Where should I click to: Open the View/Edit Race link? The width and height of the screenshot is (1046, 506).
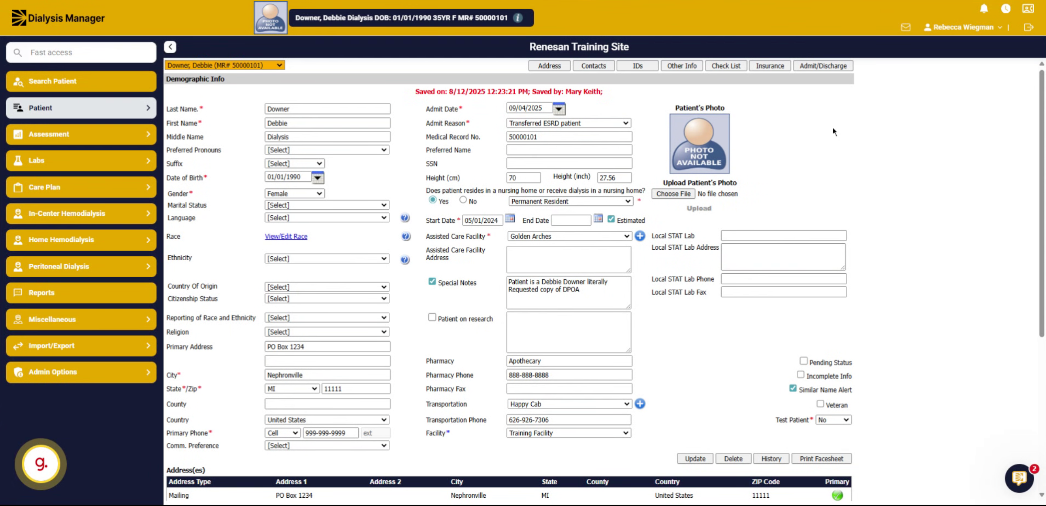coord(286,236)
